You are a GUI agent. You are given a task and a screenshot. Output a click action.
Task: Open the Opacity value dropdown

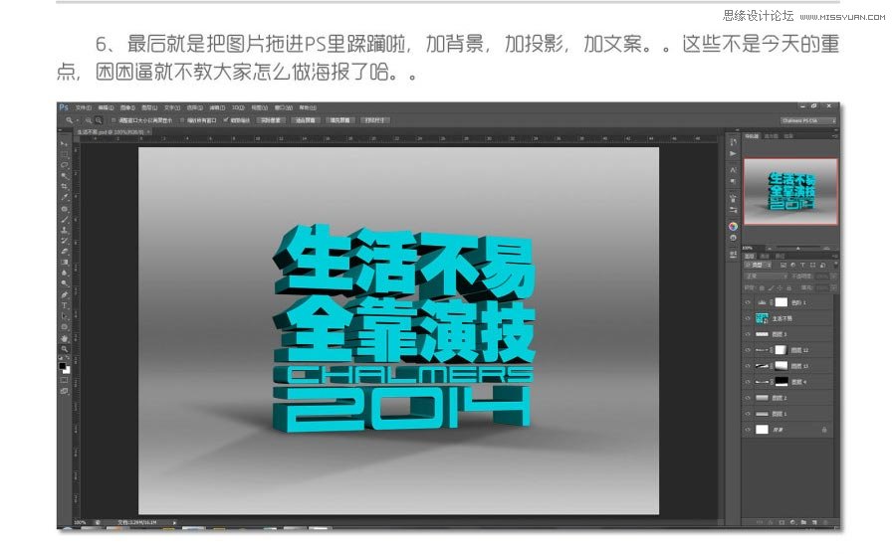[833, 276]
